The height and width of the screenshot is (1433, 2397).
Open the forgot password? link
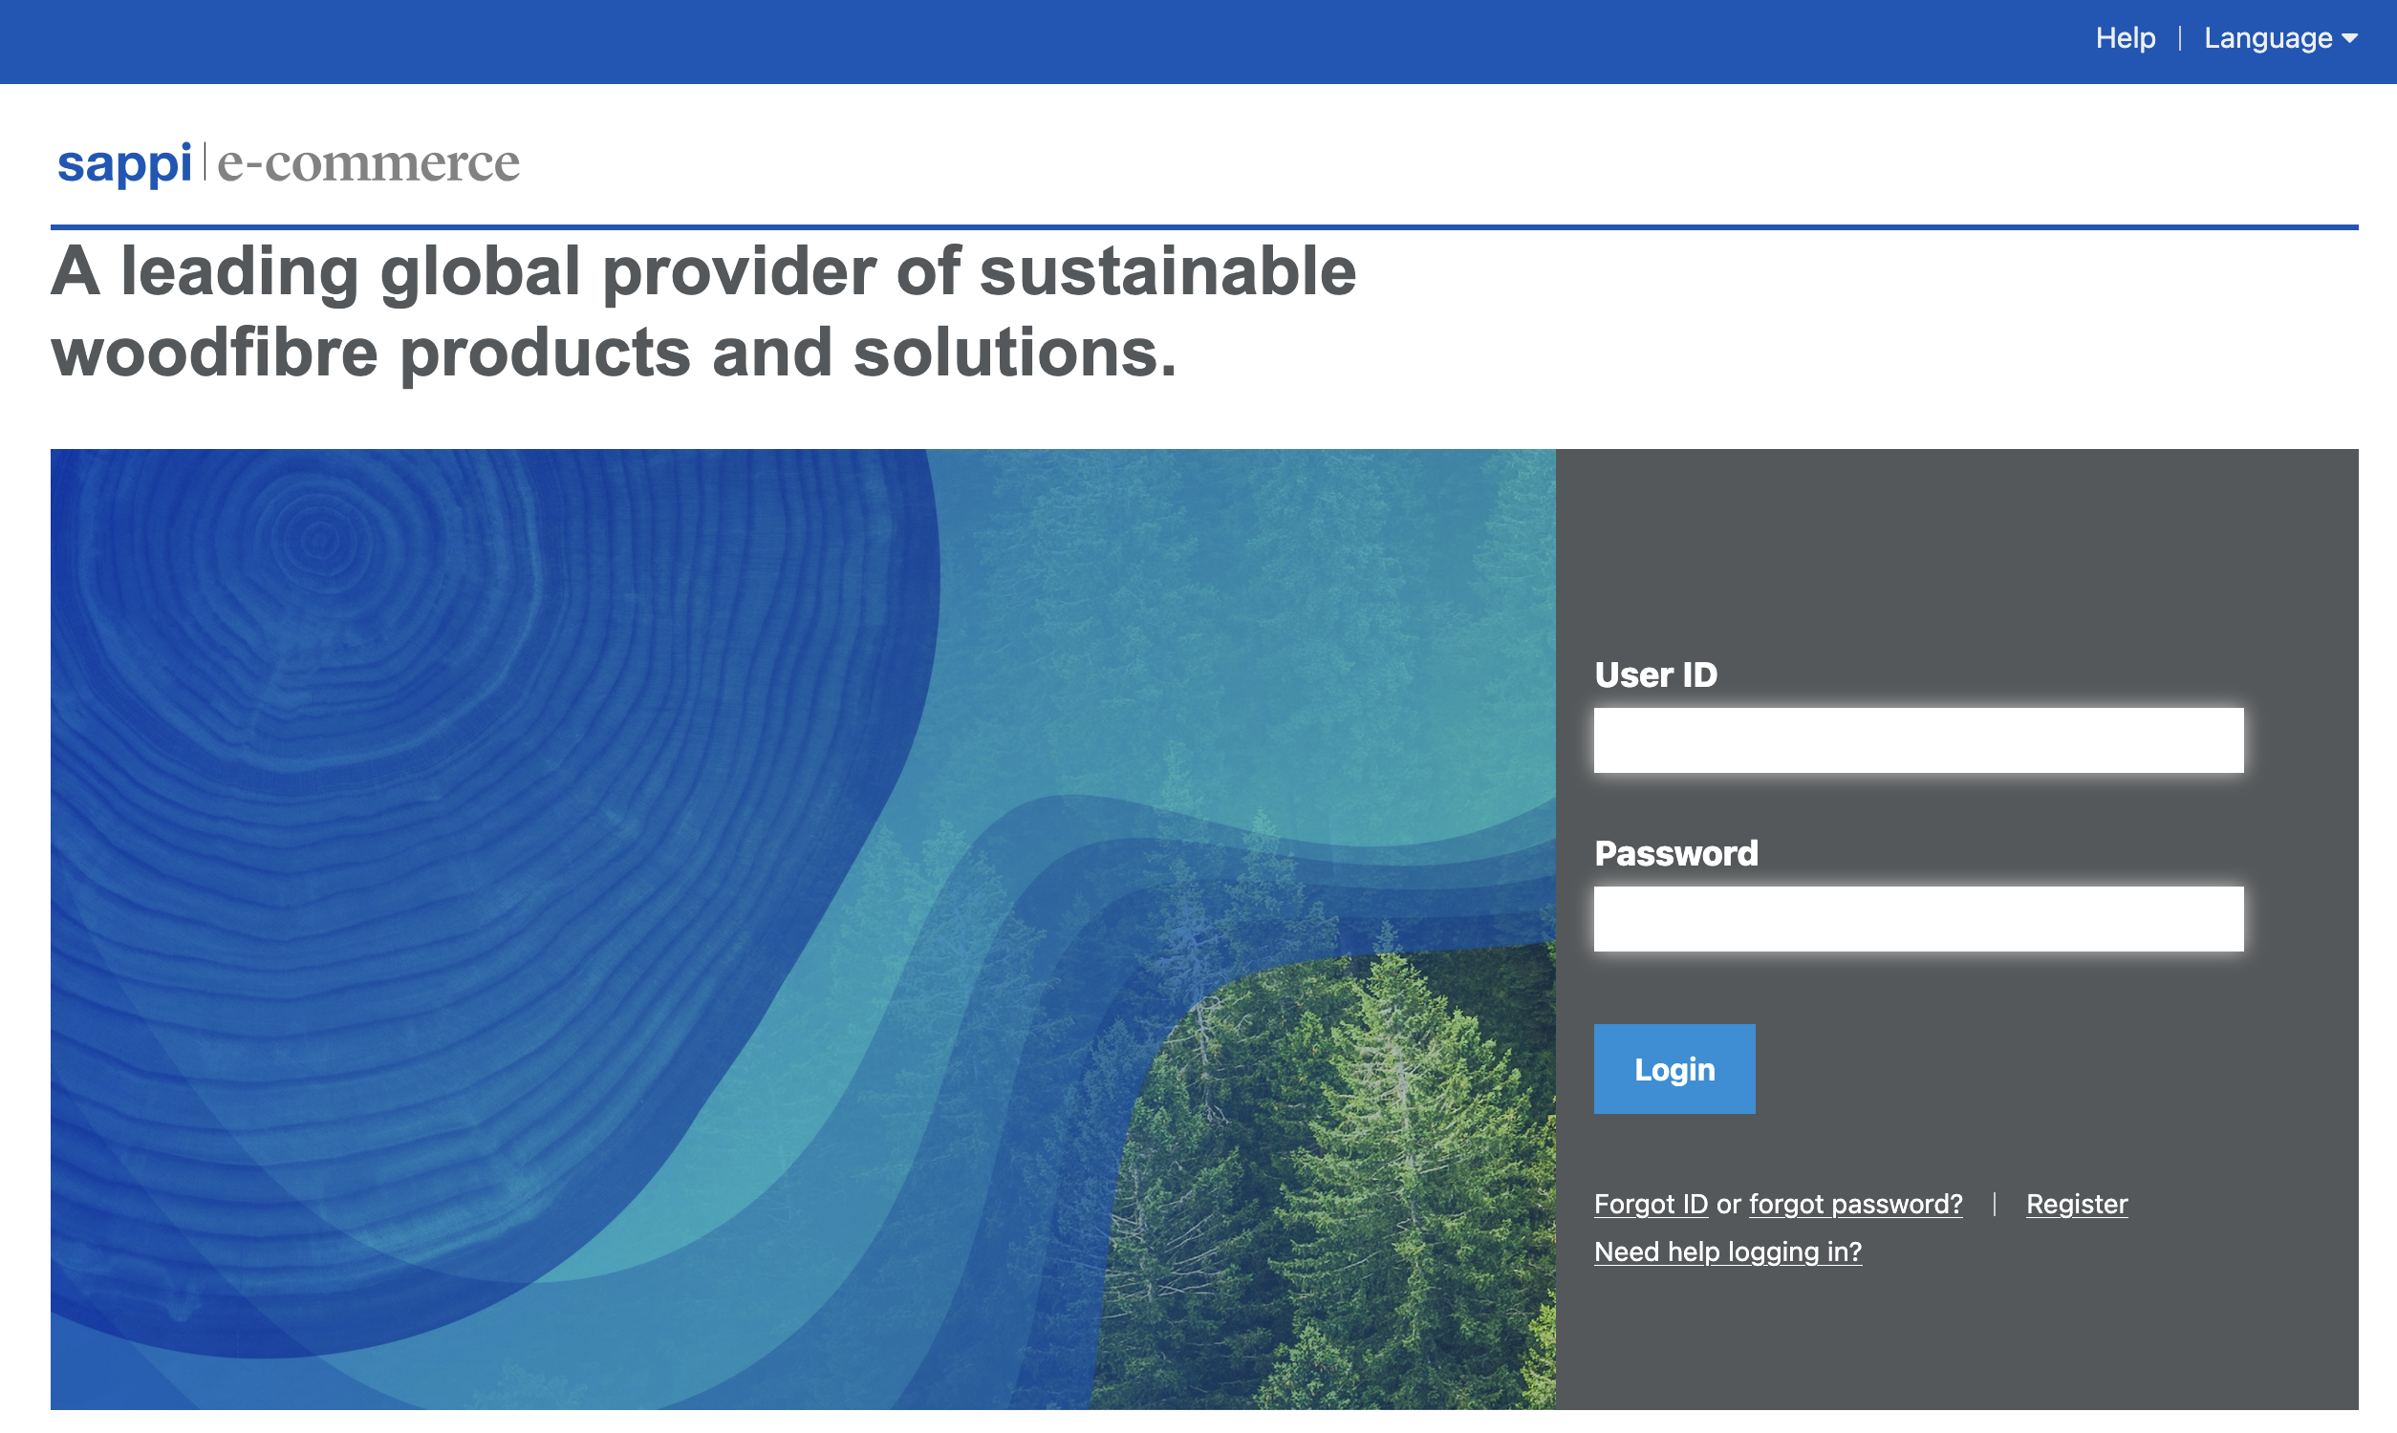coord(1855,1204)
